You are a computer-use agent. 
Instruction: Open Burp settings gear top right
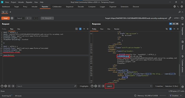(x=182, y=7)
